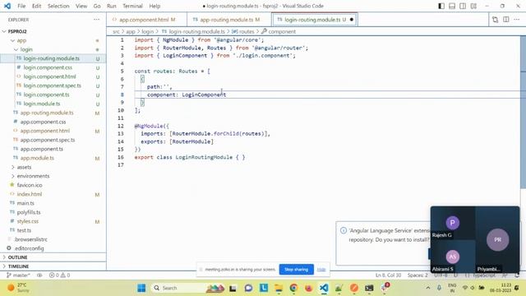The image size is (526, 296).
Task: Open the View menu
Action: pos(81,6)
